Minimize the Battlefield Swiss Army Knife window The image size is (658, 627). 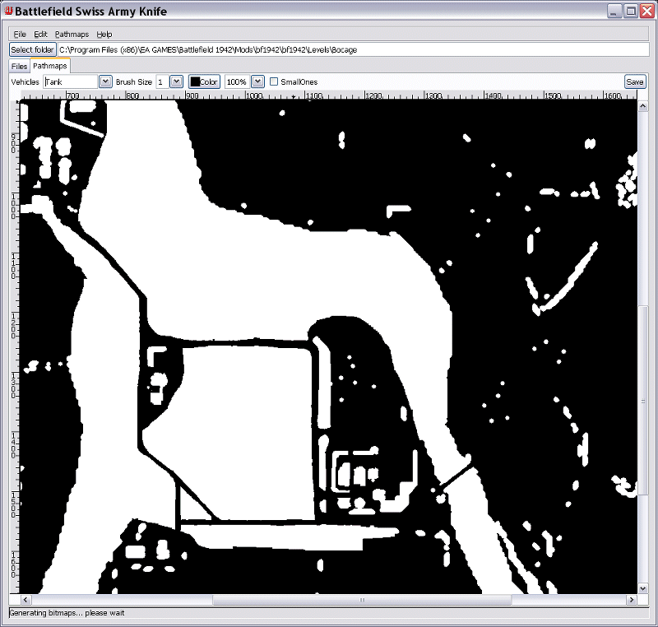pos(614,12)
